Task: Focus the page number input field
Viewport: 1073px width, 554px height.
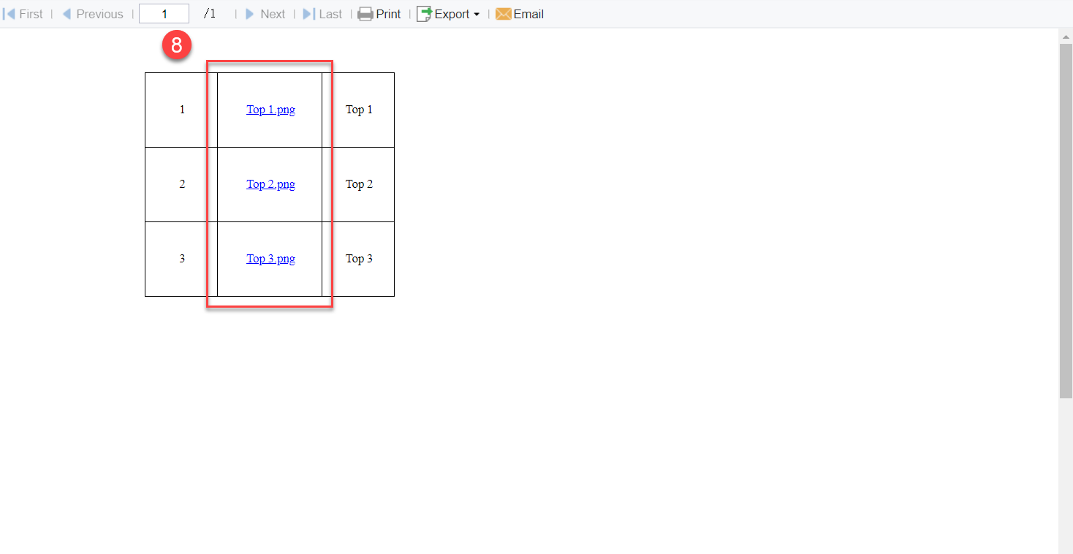Action: (x=164, y=14)
